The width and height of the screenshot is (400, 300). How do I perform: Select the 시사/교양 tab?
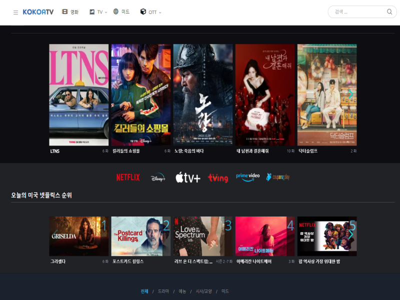204,291
